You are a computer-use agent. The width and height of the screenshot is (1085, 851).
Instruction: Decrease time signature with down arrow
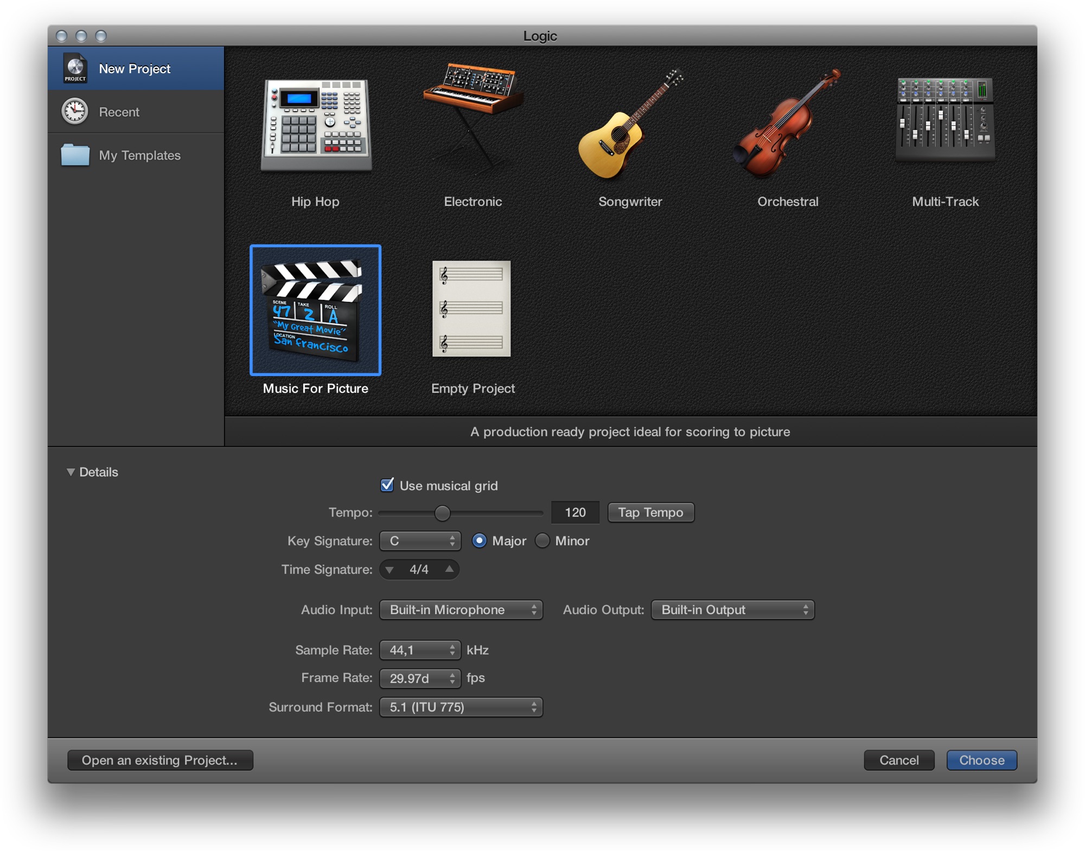coord(390,570)
